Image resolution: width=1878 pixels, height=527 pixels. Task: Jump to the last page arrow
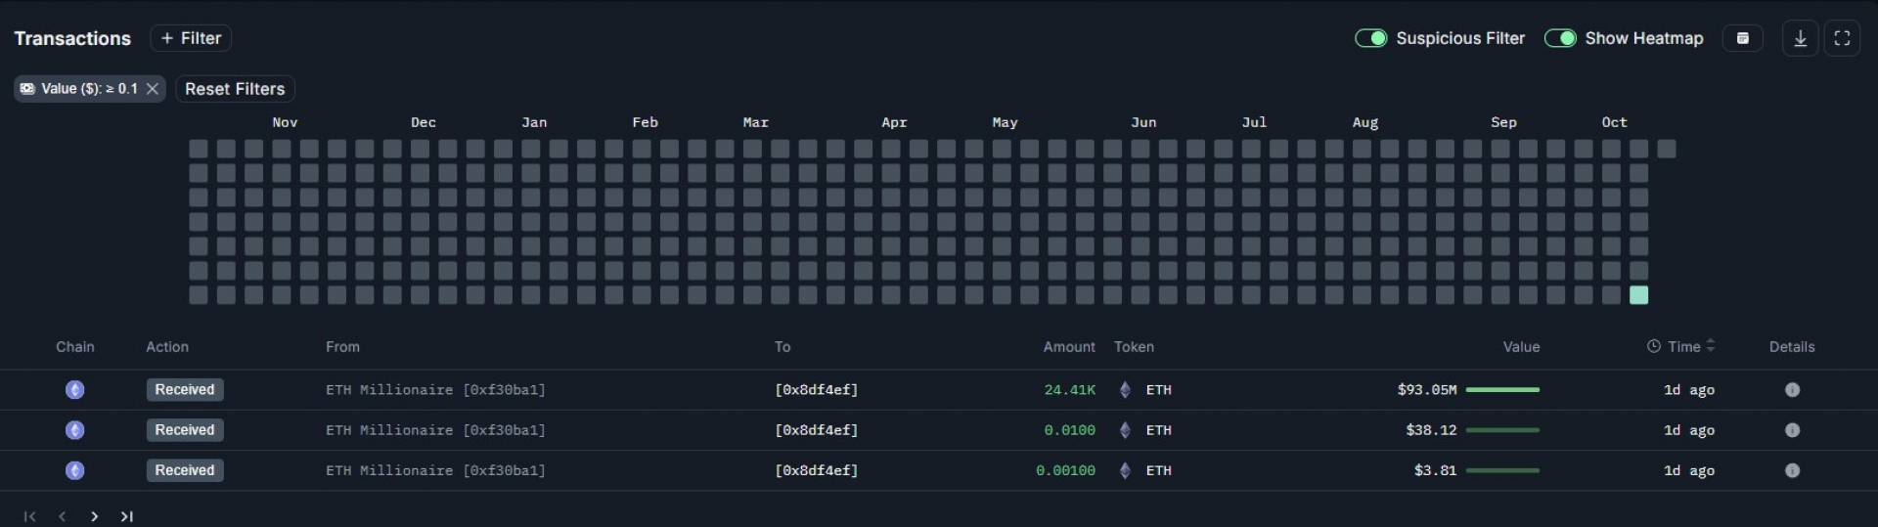pyautogui.click(x=126, y=516)
